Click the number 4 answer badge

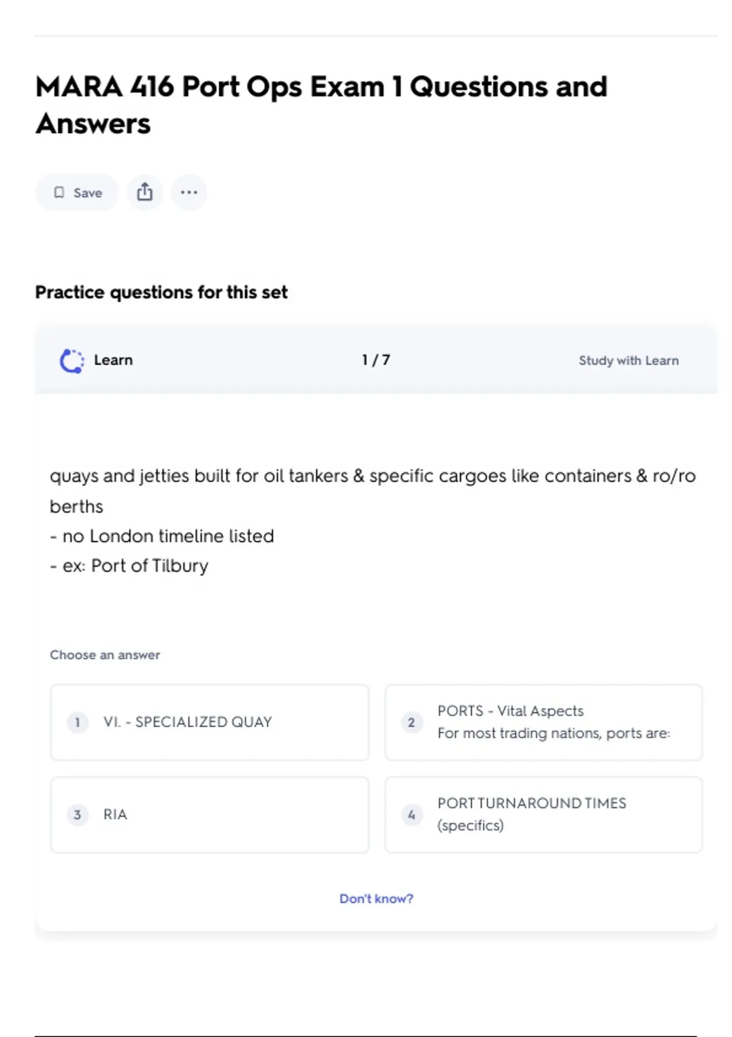[x=412, y=814]
